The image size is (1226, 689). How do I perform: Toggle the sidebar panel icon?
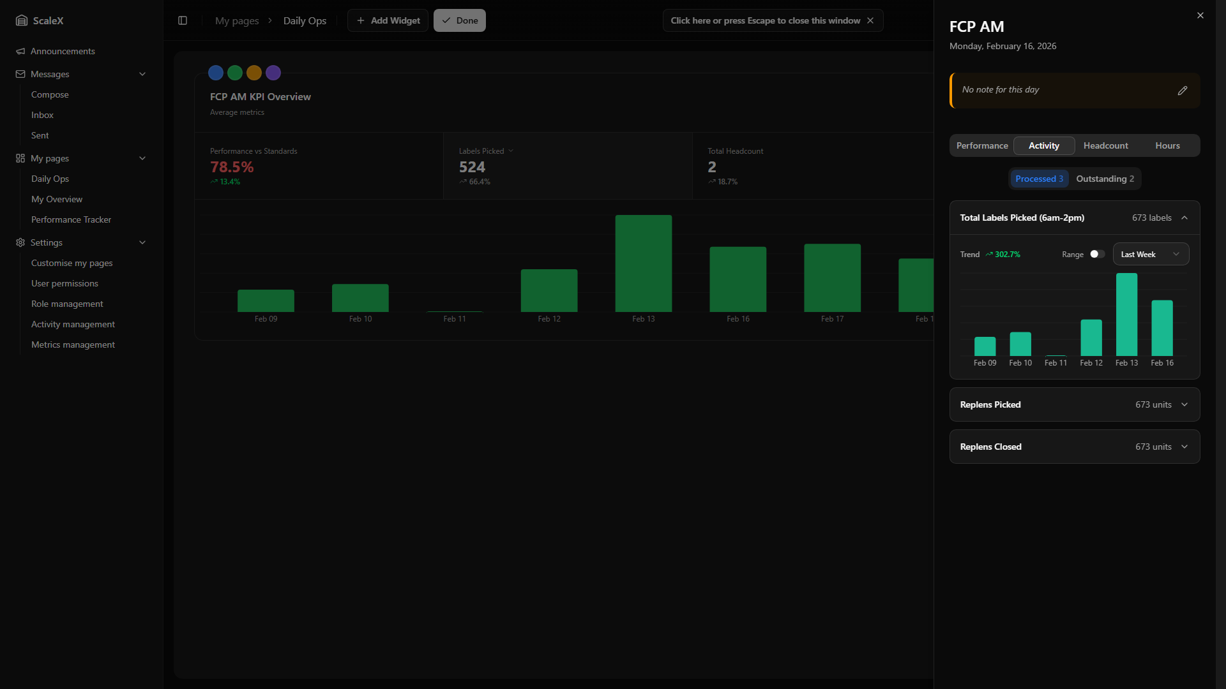point(183,20)
